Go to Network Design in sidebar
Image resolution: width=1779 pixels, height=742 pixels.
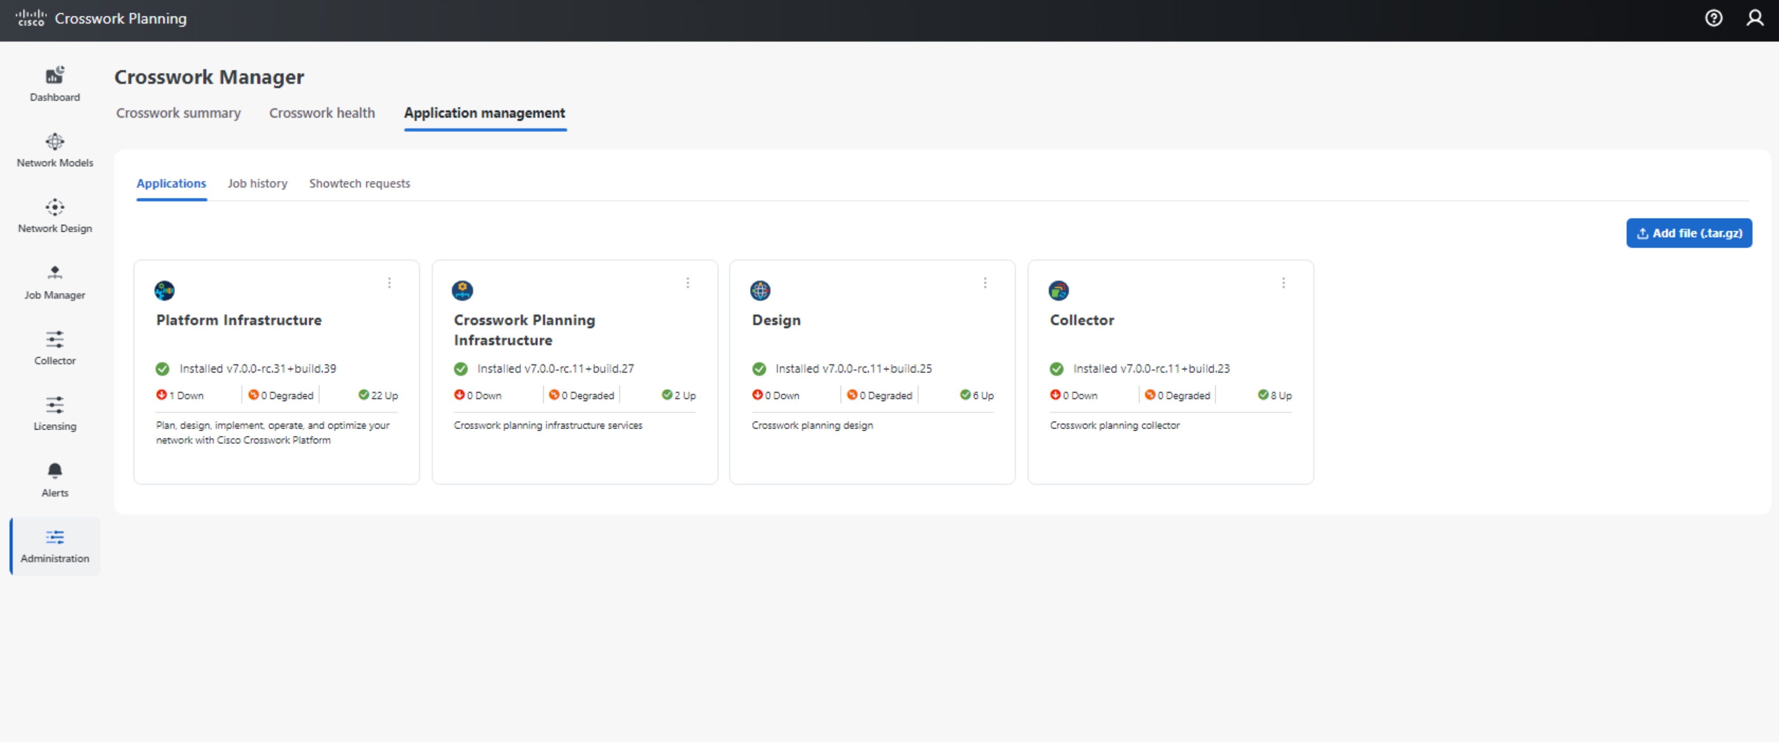point(54,216)
